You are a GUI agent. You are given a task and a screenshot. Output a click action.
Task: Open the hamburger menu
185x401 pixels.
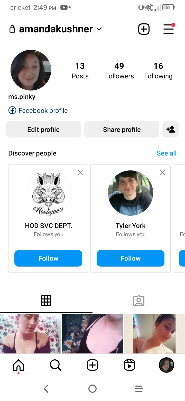point(169,29)
